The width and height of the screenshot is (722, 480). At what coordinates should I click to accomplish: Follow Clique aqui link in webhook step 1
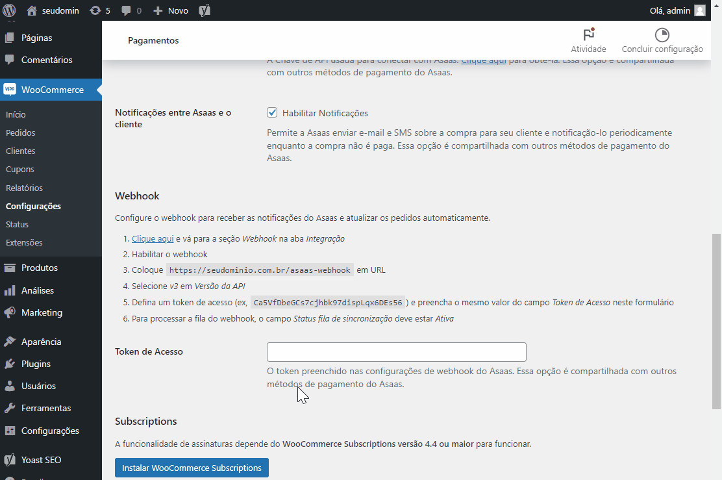153,238
